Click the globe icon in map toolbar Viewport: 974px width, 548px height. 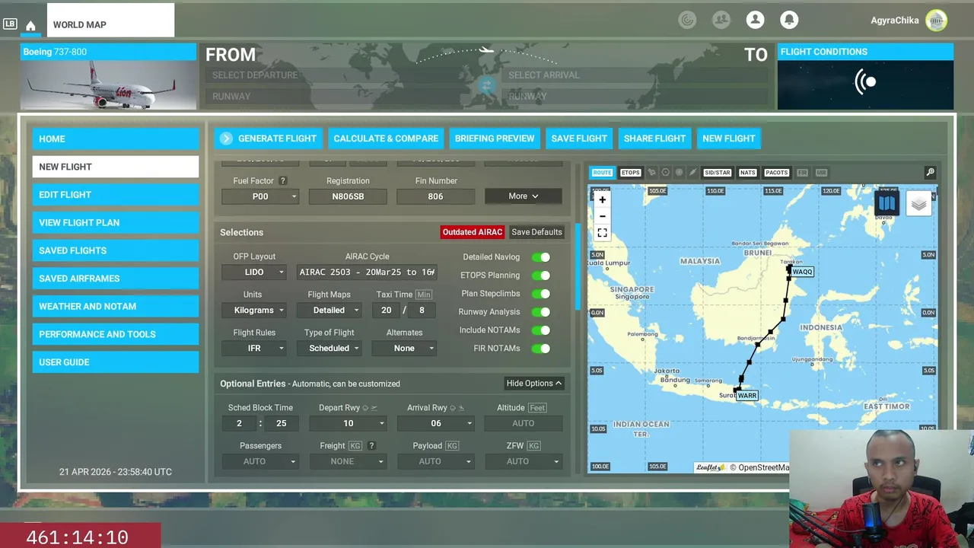(679, 173)
